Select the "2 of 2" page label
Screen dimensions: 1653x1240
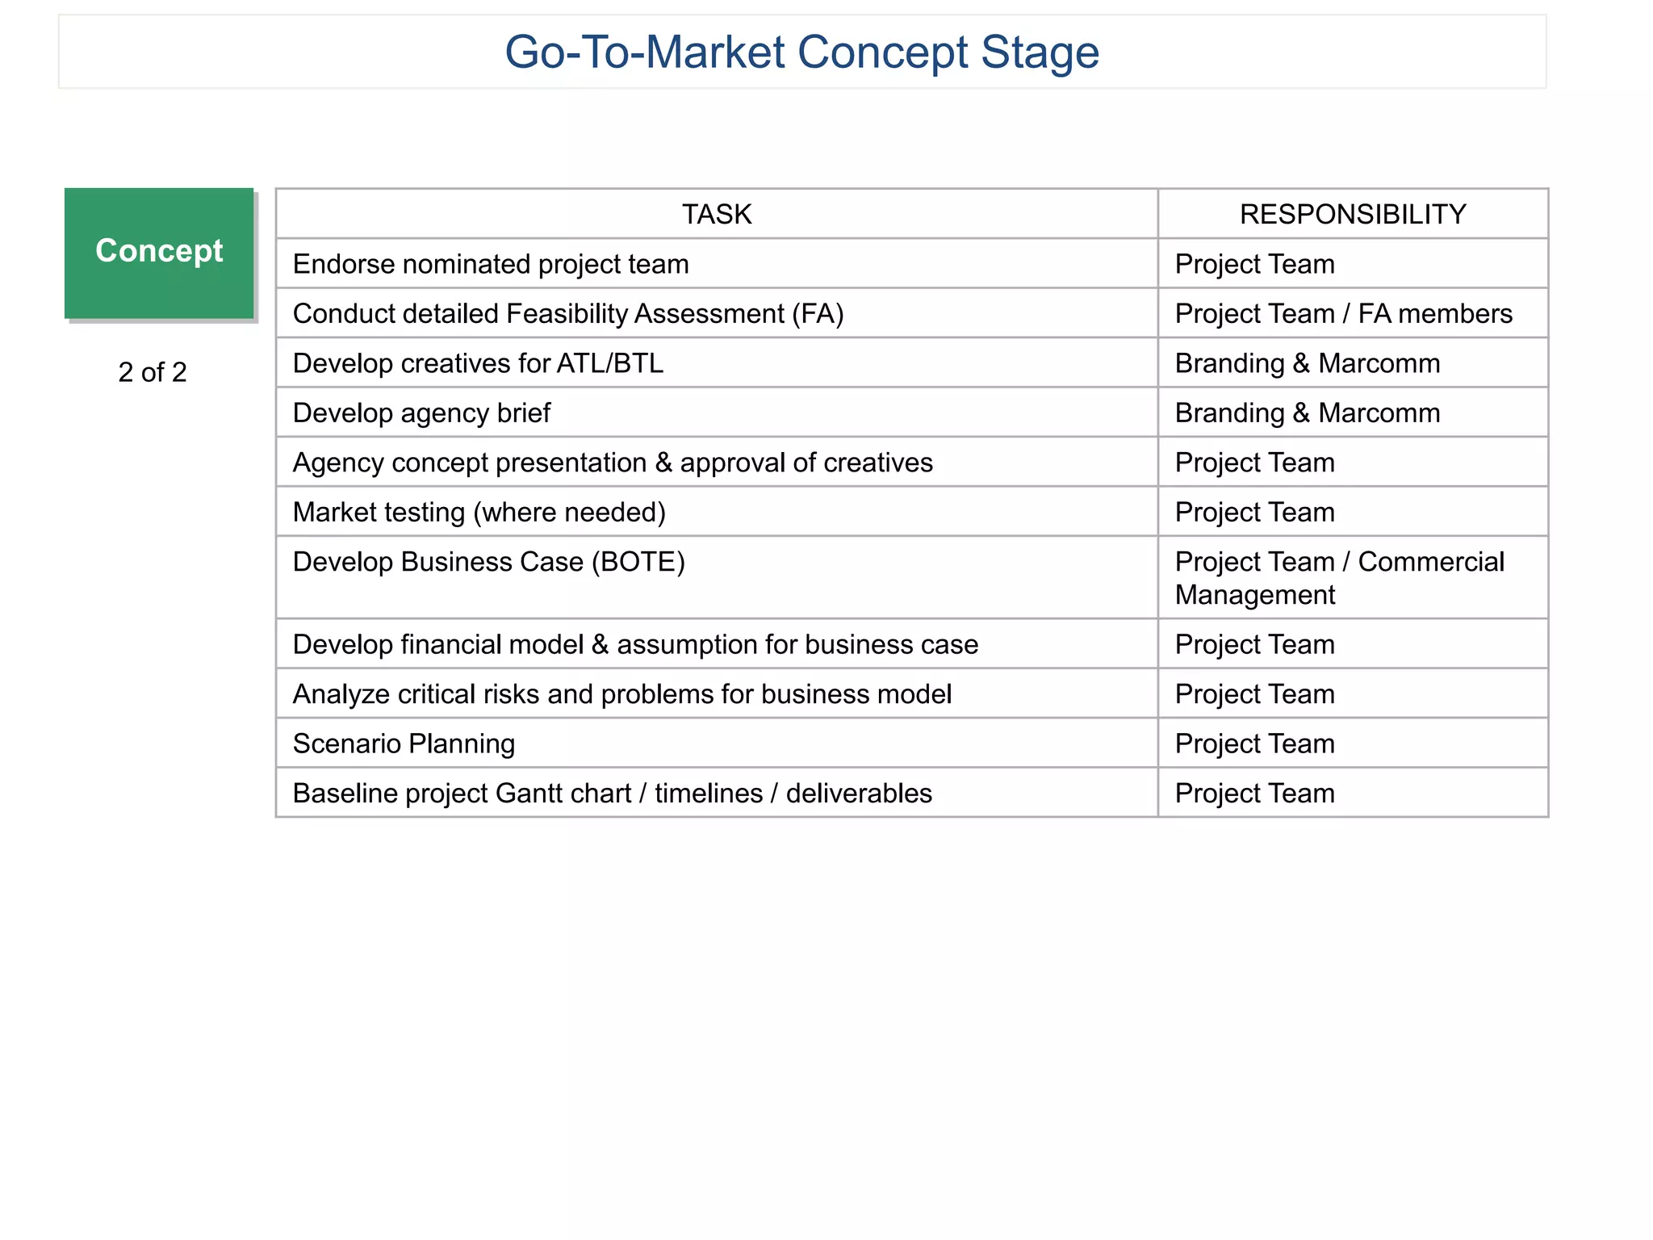coord(152,372)
